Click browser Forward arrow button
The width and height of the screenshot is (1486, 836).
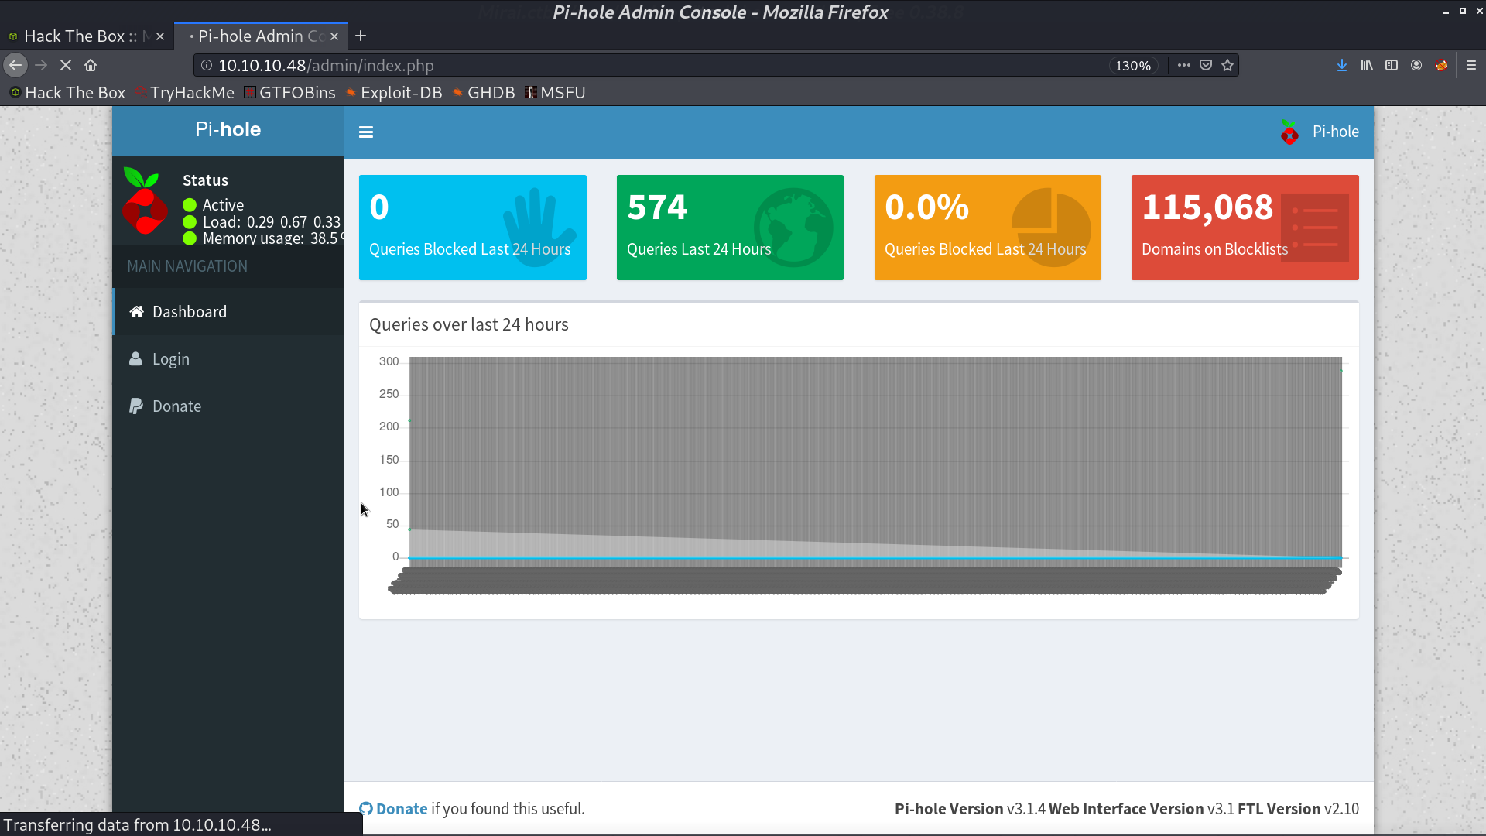(41, 66)
